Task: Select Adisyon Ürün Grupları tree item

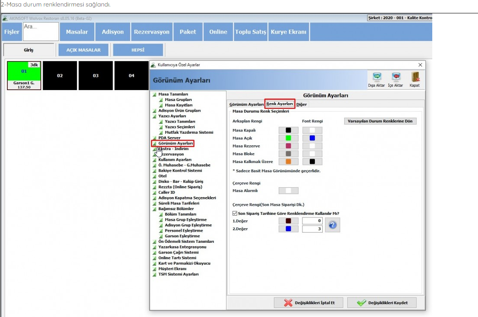Action: tap(179, 111)
